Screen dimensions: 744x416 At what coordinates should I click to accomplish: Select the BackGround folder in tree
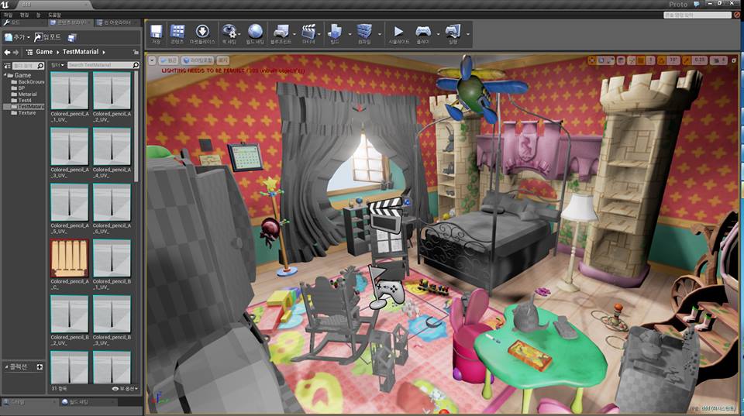(28, 81)
